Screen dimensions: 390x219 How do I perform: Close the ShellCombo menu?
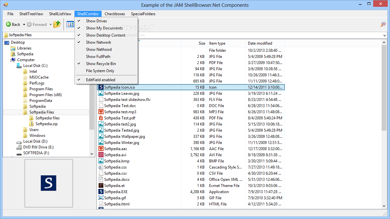[88, 14]
